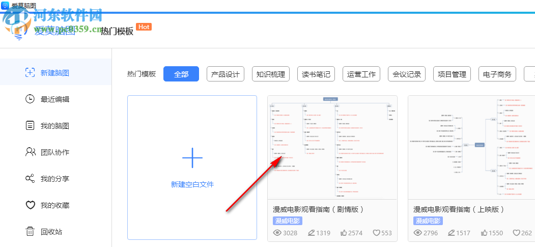Click the like count 2574
Viewport: 535px width, 247px height.
355,233
